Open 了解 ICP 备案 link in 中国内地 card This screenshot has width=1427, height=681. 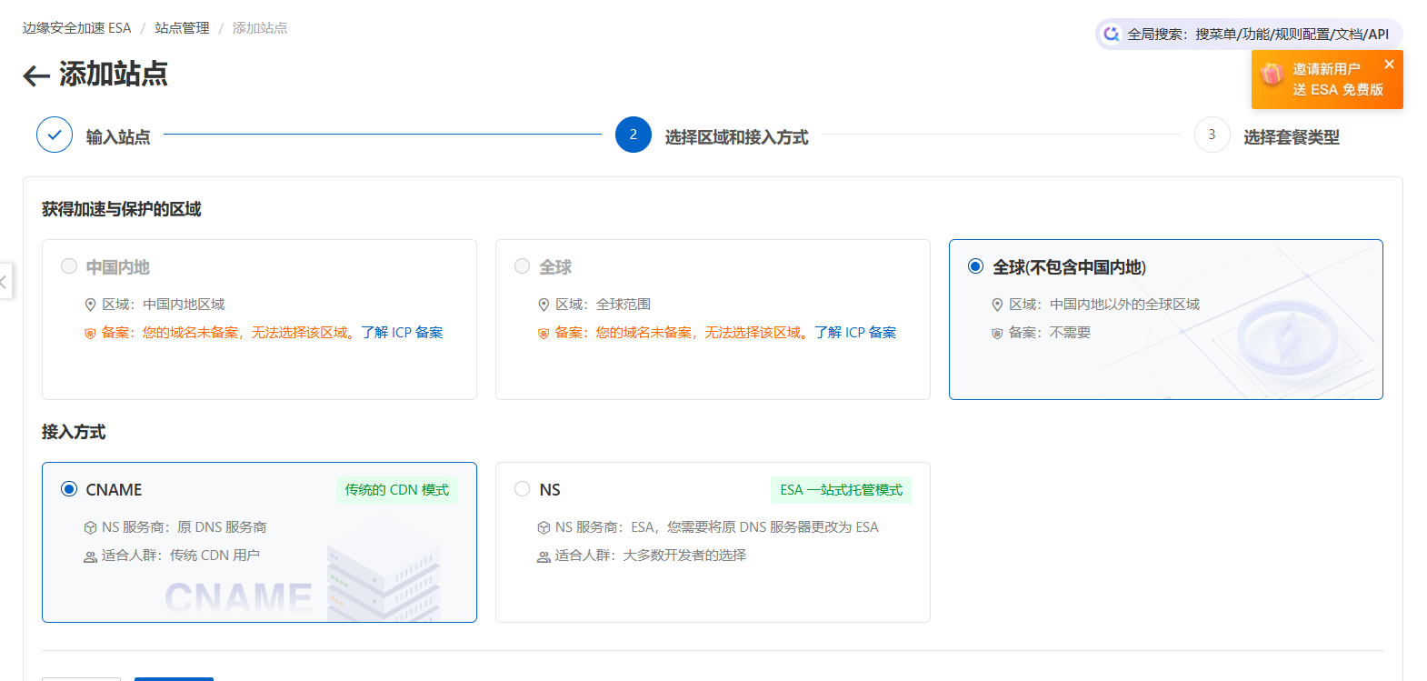pos(402,333)
